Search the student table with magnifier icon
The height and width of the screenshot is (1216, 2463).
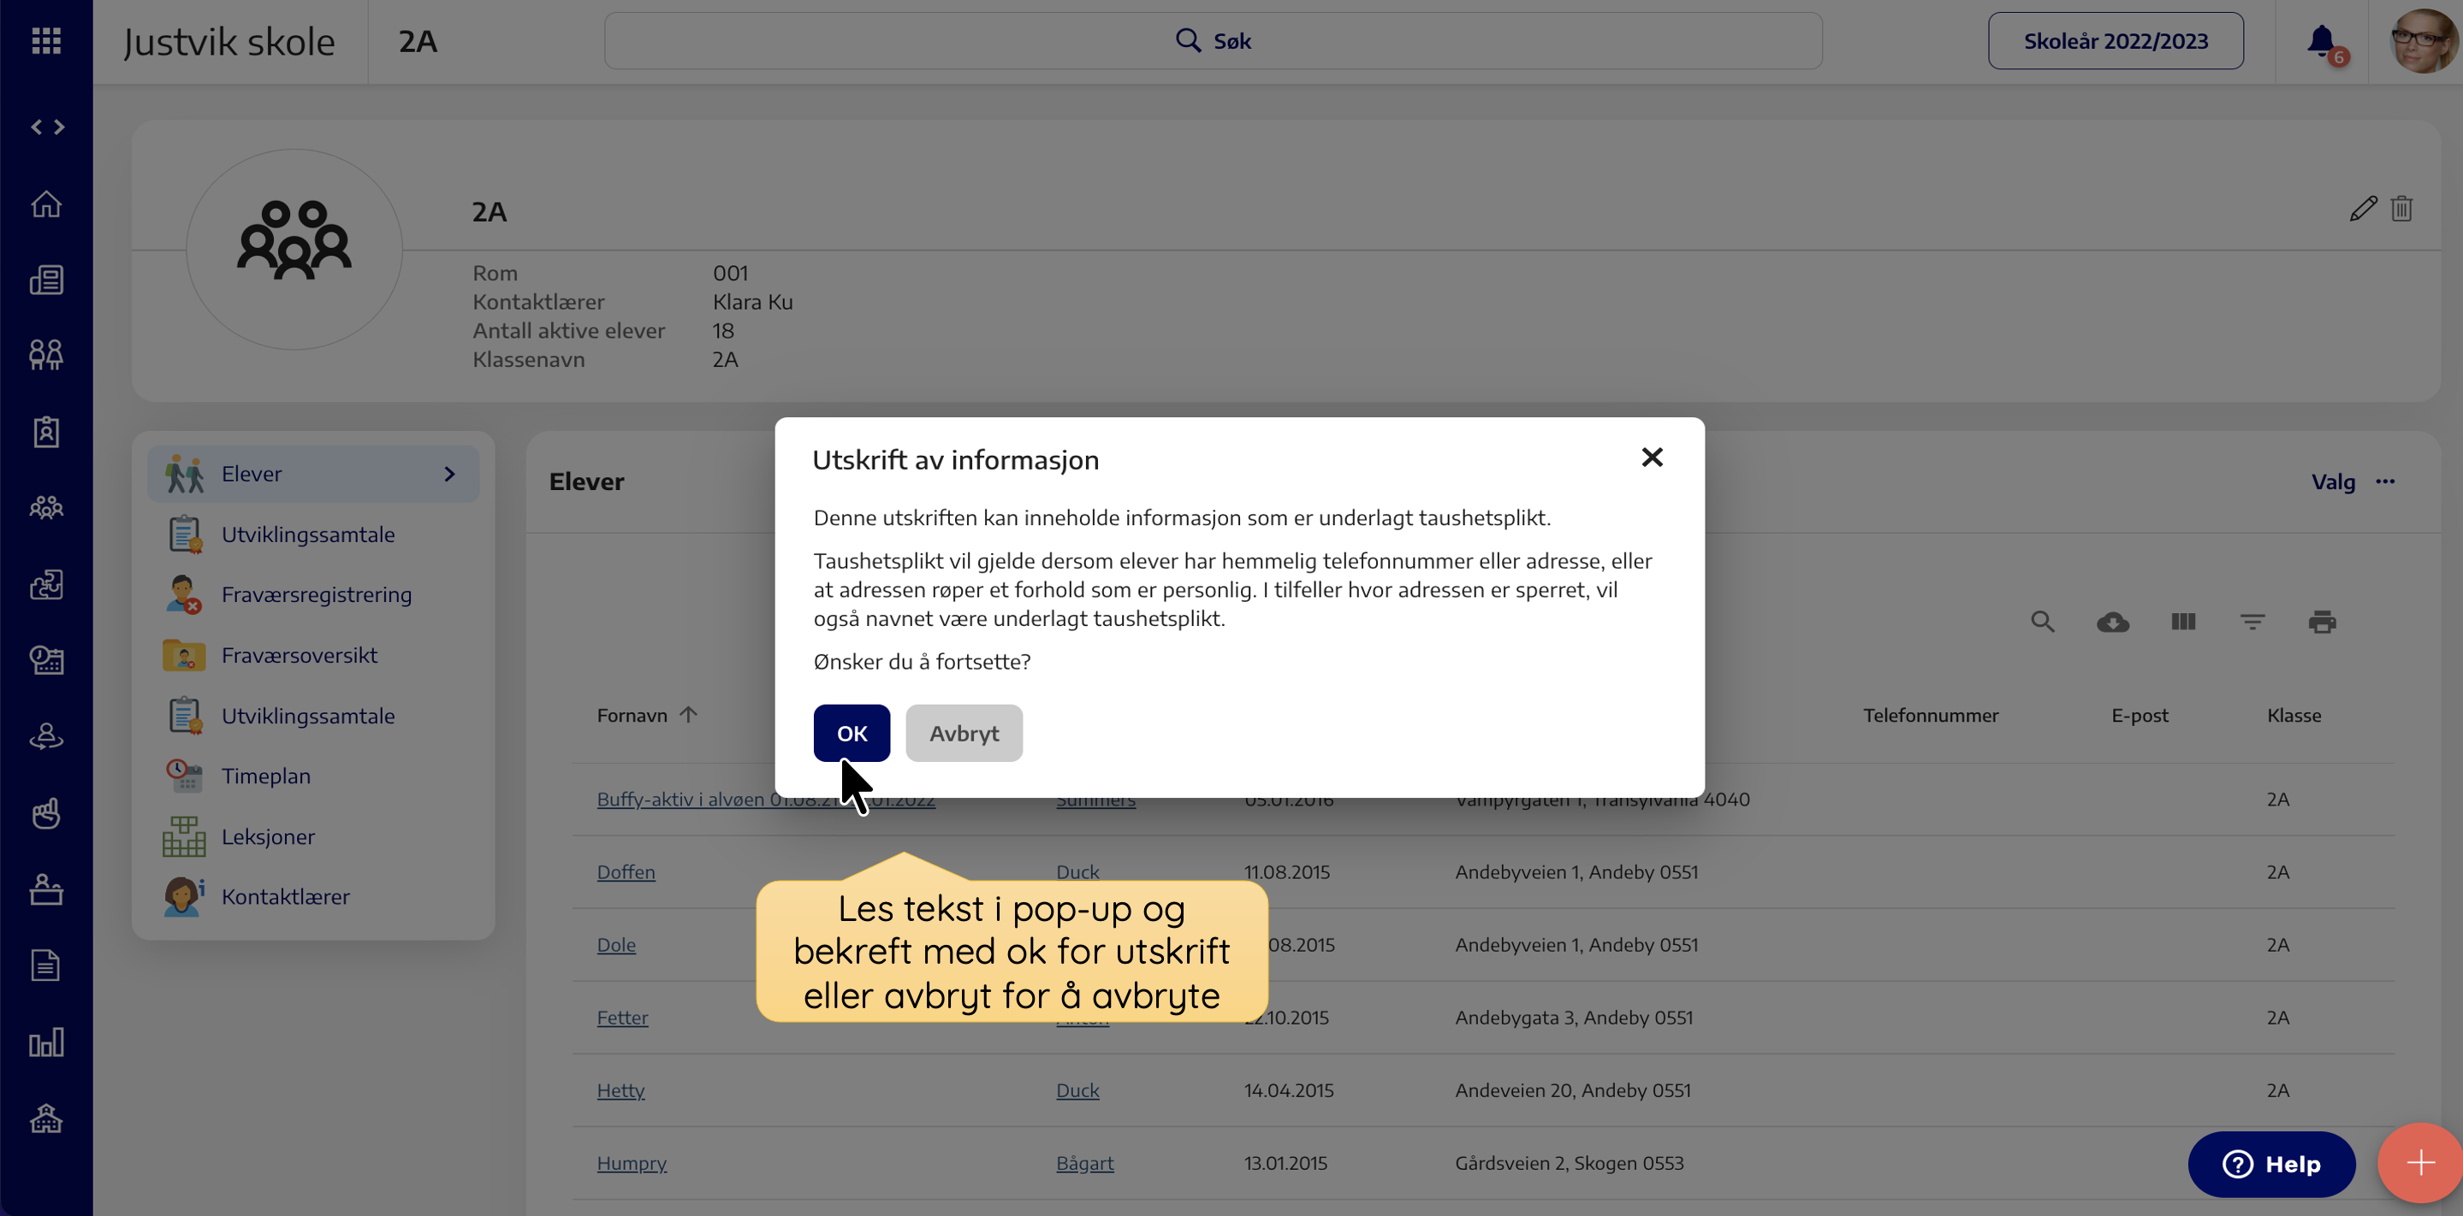pos(2042,622)
